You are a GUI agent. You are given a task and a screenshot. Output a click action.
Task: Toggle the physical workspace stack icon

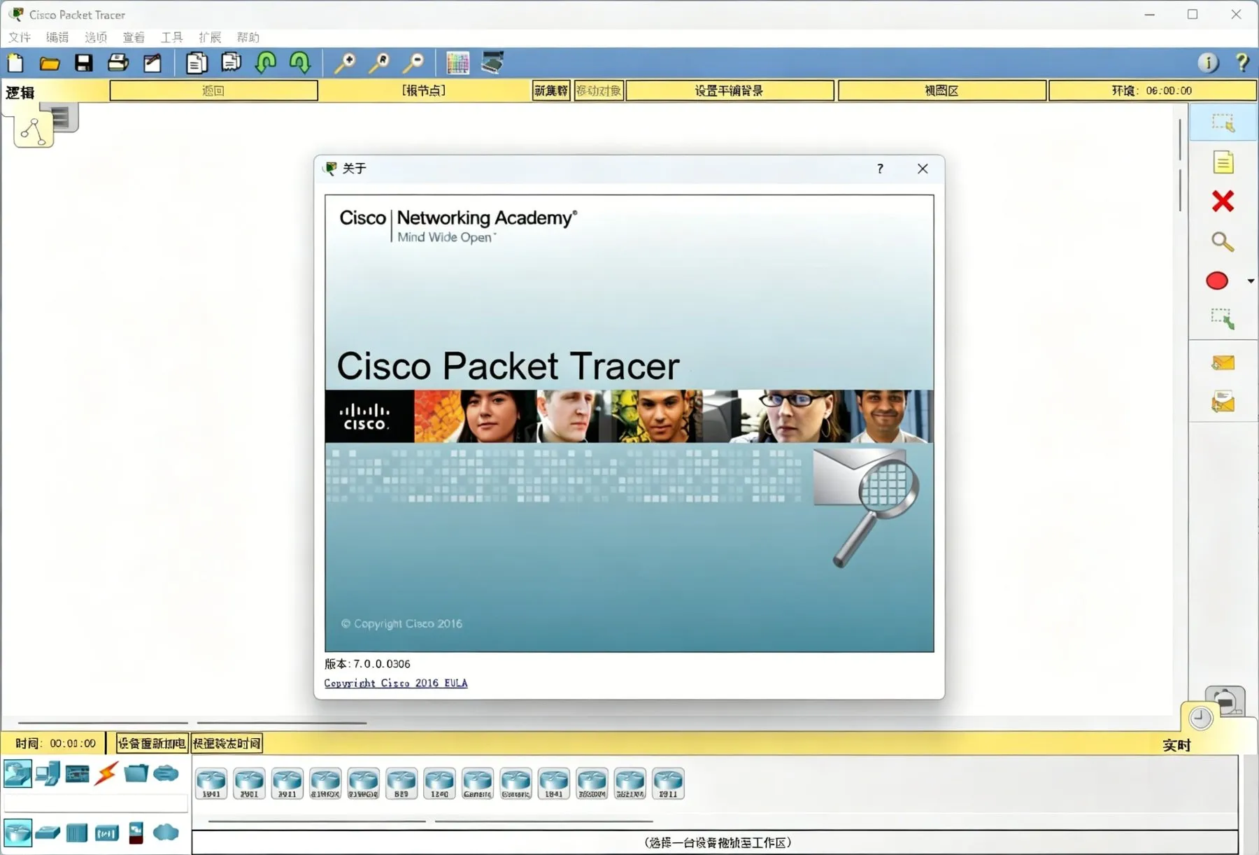click(x=62, y=117)
